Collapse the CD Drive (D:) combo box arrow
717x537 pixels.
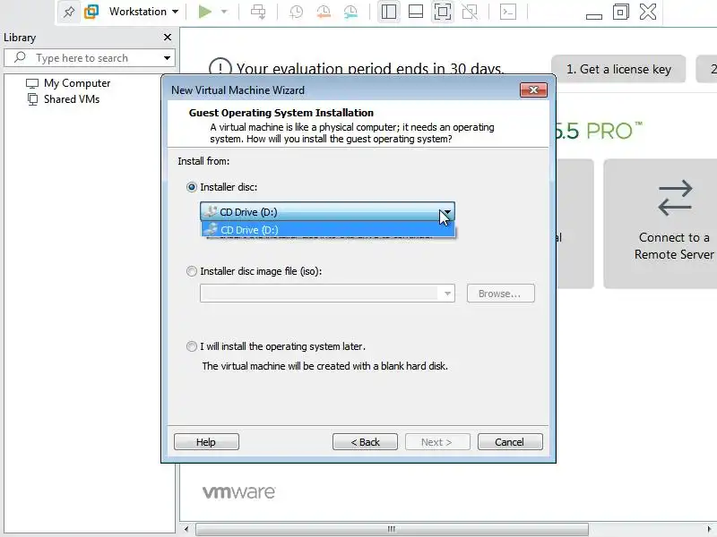pyautogui.click(x=446, y=212)
